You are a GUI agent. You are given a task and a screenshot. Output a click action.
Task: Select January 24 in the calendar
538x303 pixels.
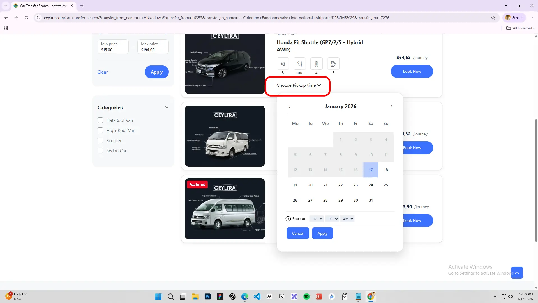pyautogui.click(x=371, y=185)
